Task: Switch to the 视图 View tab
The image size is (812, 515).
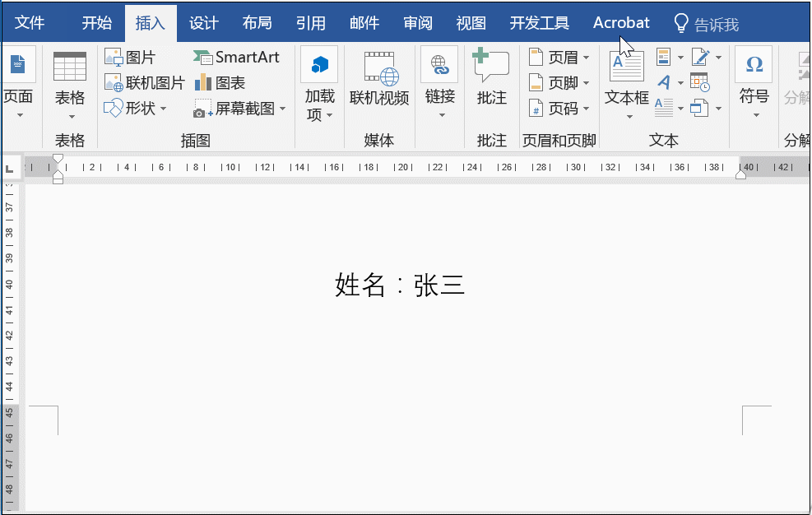Action: pyautogui.click(x=471, y=23)
